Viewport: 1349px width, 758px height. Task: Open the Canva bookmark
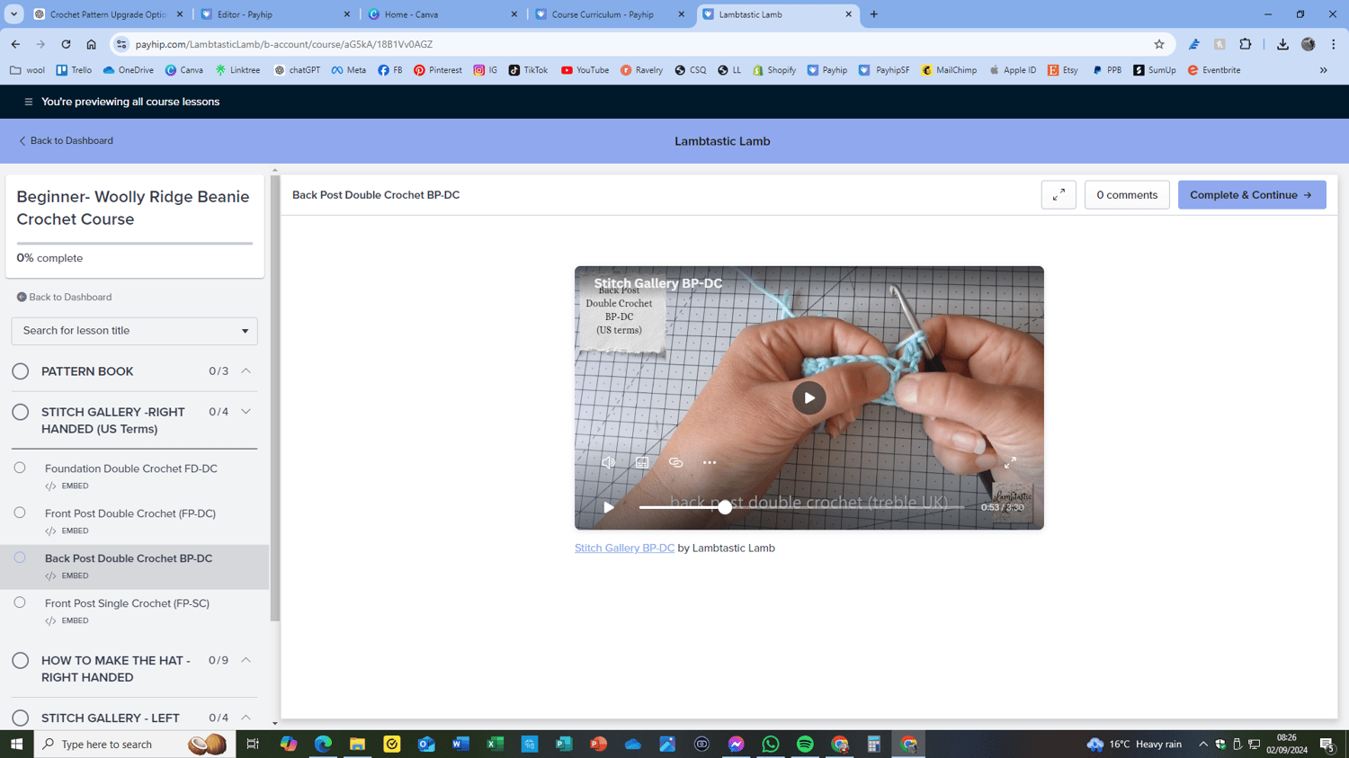[x=183, y=70]
